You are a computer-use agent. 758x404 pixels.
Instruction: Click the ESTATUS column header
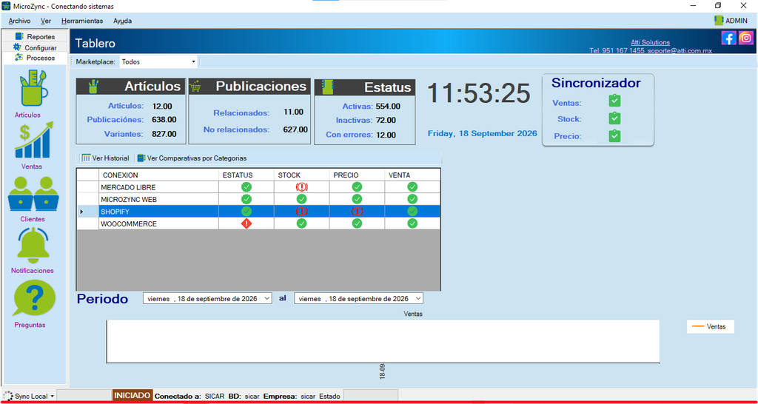pos(246,175)
